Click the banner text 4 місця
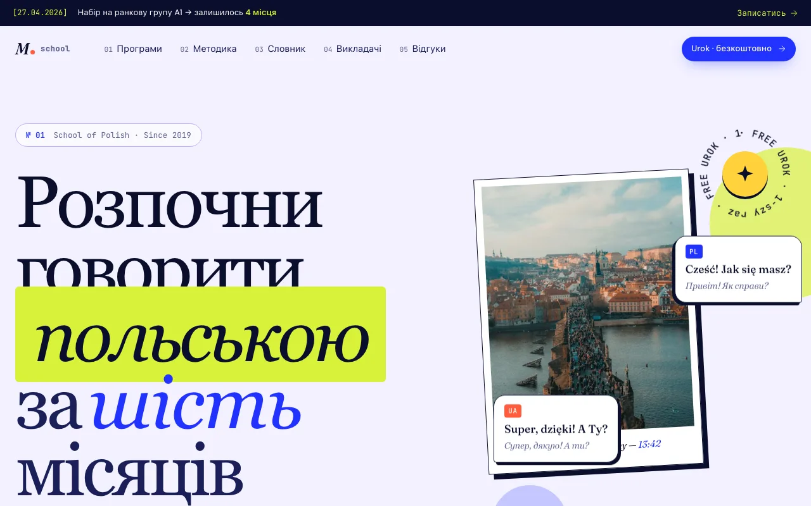Viewport: 811px width, 506px height. pyautogui.click(x=261, y=13)
